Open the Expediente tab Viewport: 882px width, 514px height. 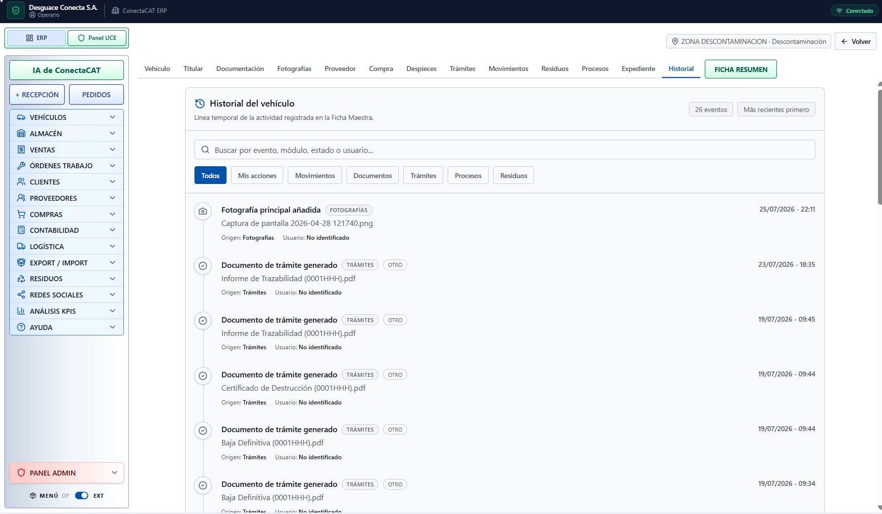pyautogui.click(x=638, y=69)
